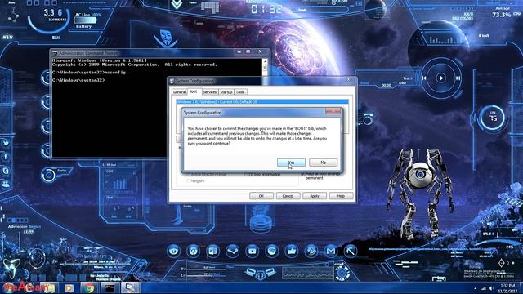Open the Skype sidebar icon

[6, 171]
